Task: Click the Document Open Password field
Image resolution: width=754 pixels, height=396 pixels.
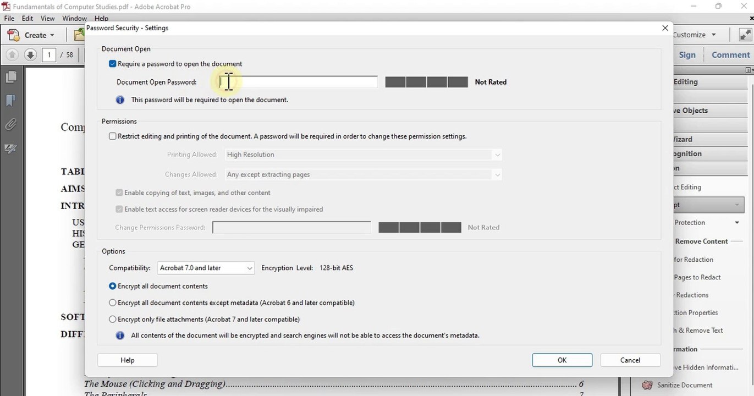Action: coord(298,82)
